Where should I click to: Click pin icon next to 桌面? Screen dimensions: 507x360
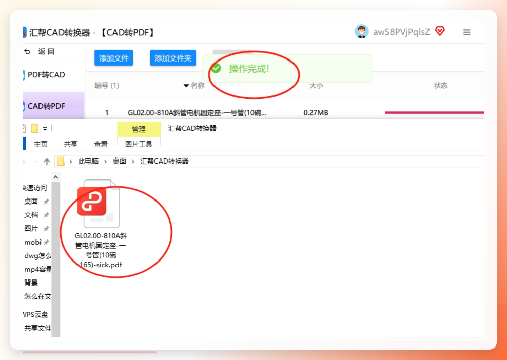[x=46, y=202]
